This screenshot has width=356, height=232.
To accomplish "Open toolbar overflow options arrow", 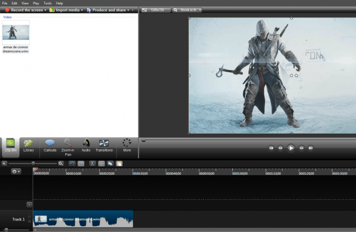I will (133, 10).
